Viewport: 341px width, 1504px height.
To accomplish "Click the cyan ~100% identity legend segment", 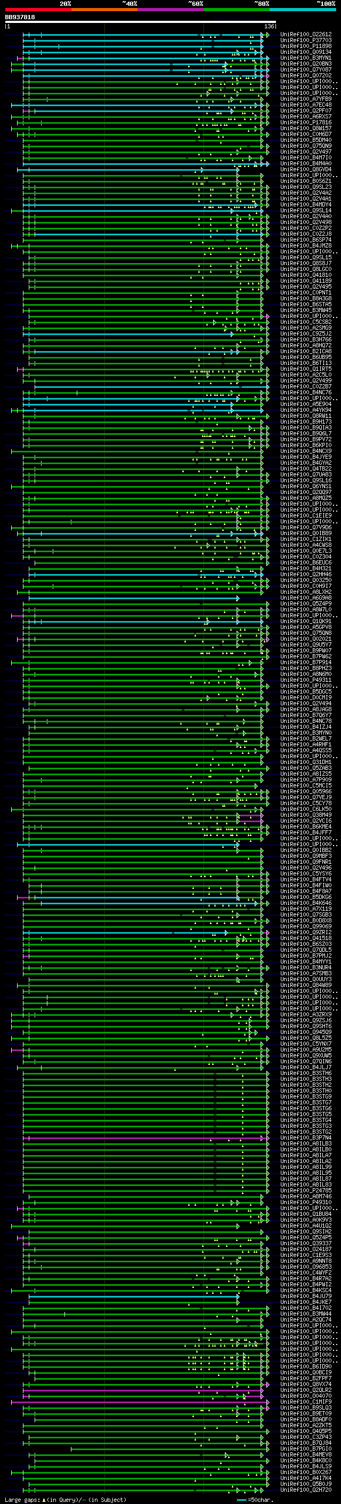I will [x=303, y=10].
